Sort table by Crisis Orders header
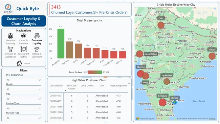 pos(87,85)
